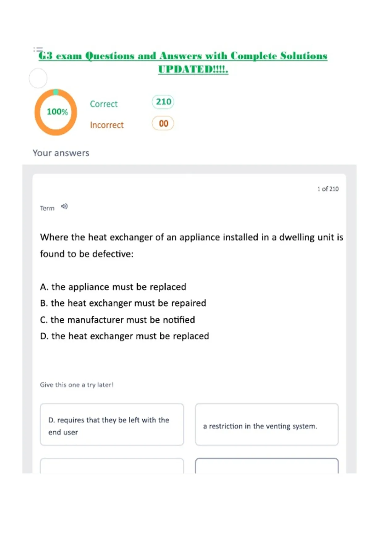
Task: Click the 210 correct count badge
Action: pos(163,102)
